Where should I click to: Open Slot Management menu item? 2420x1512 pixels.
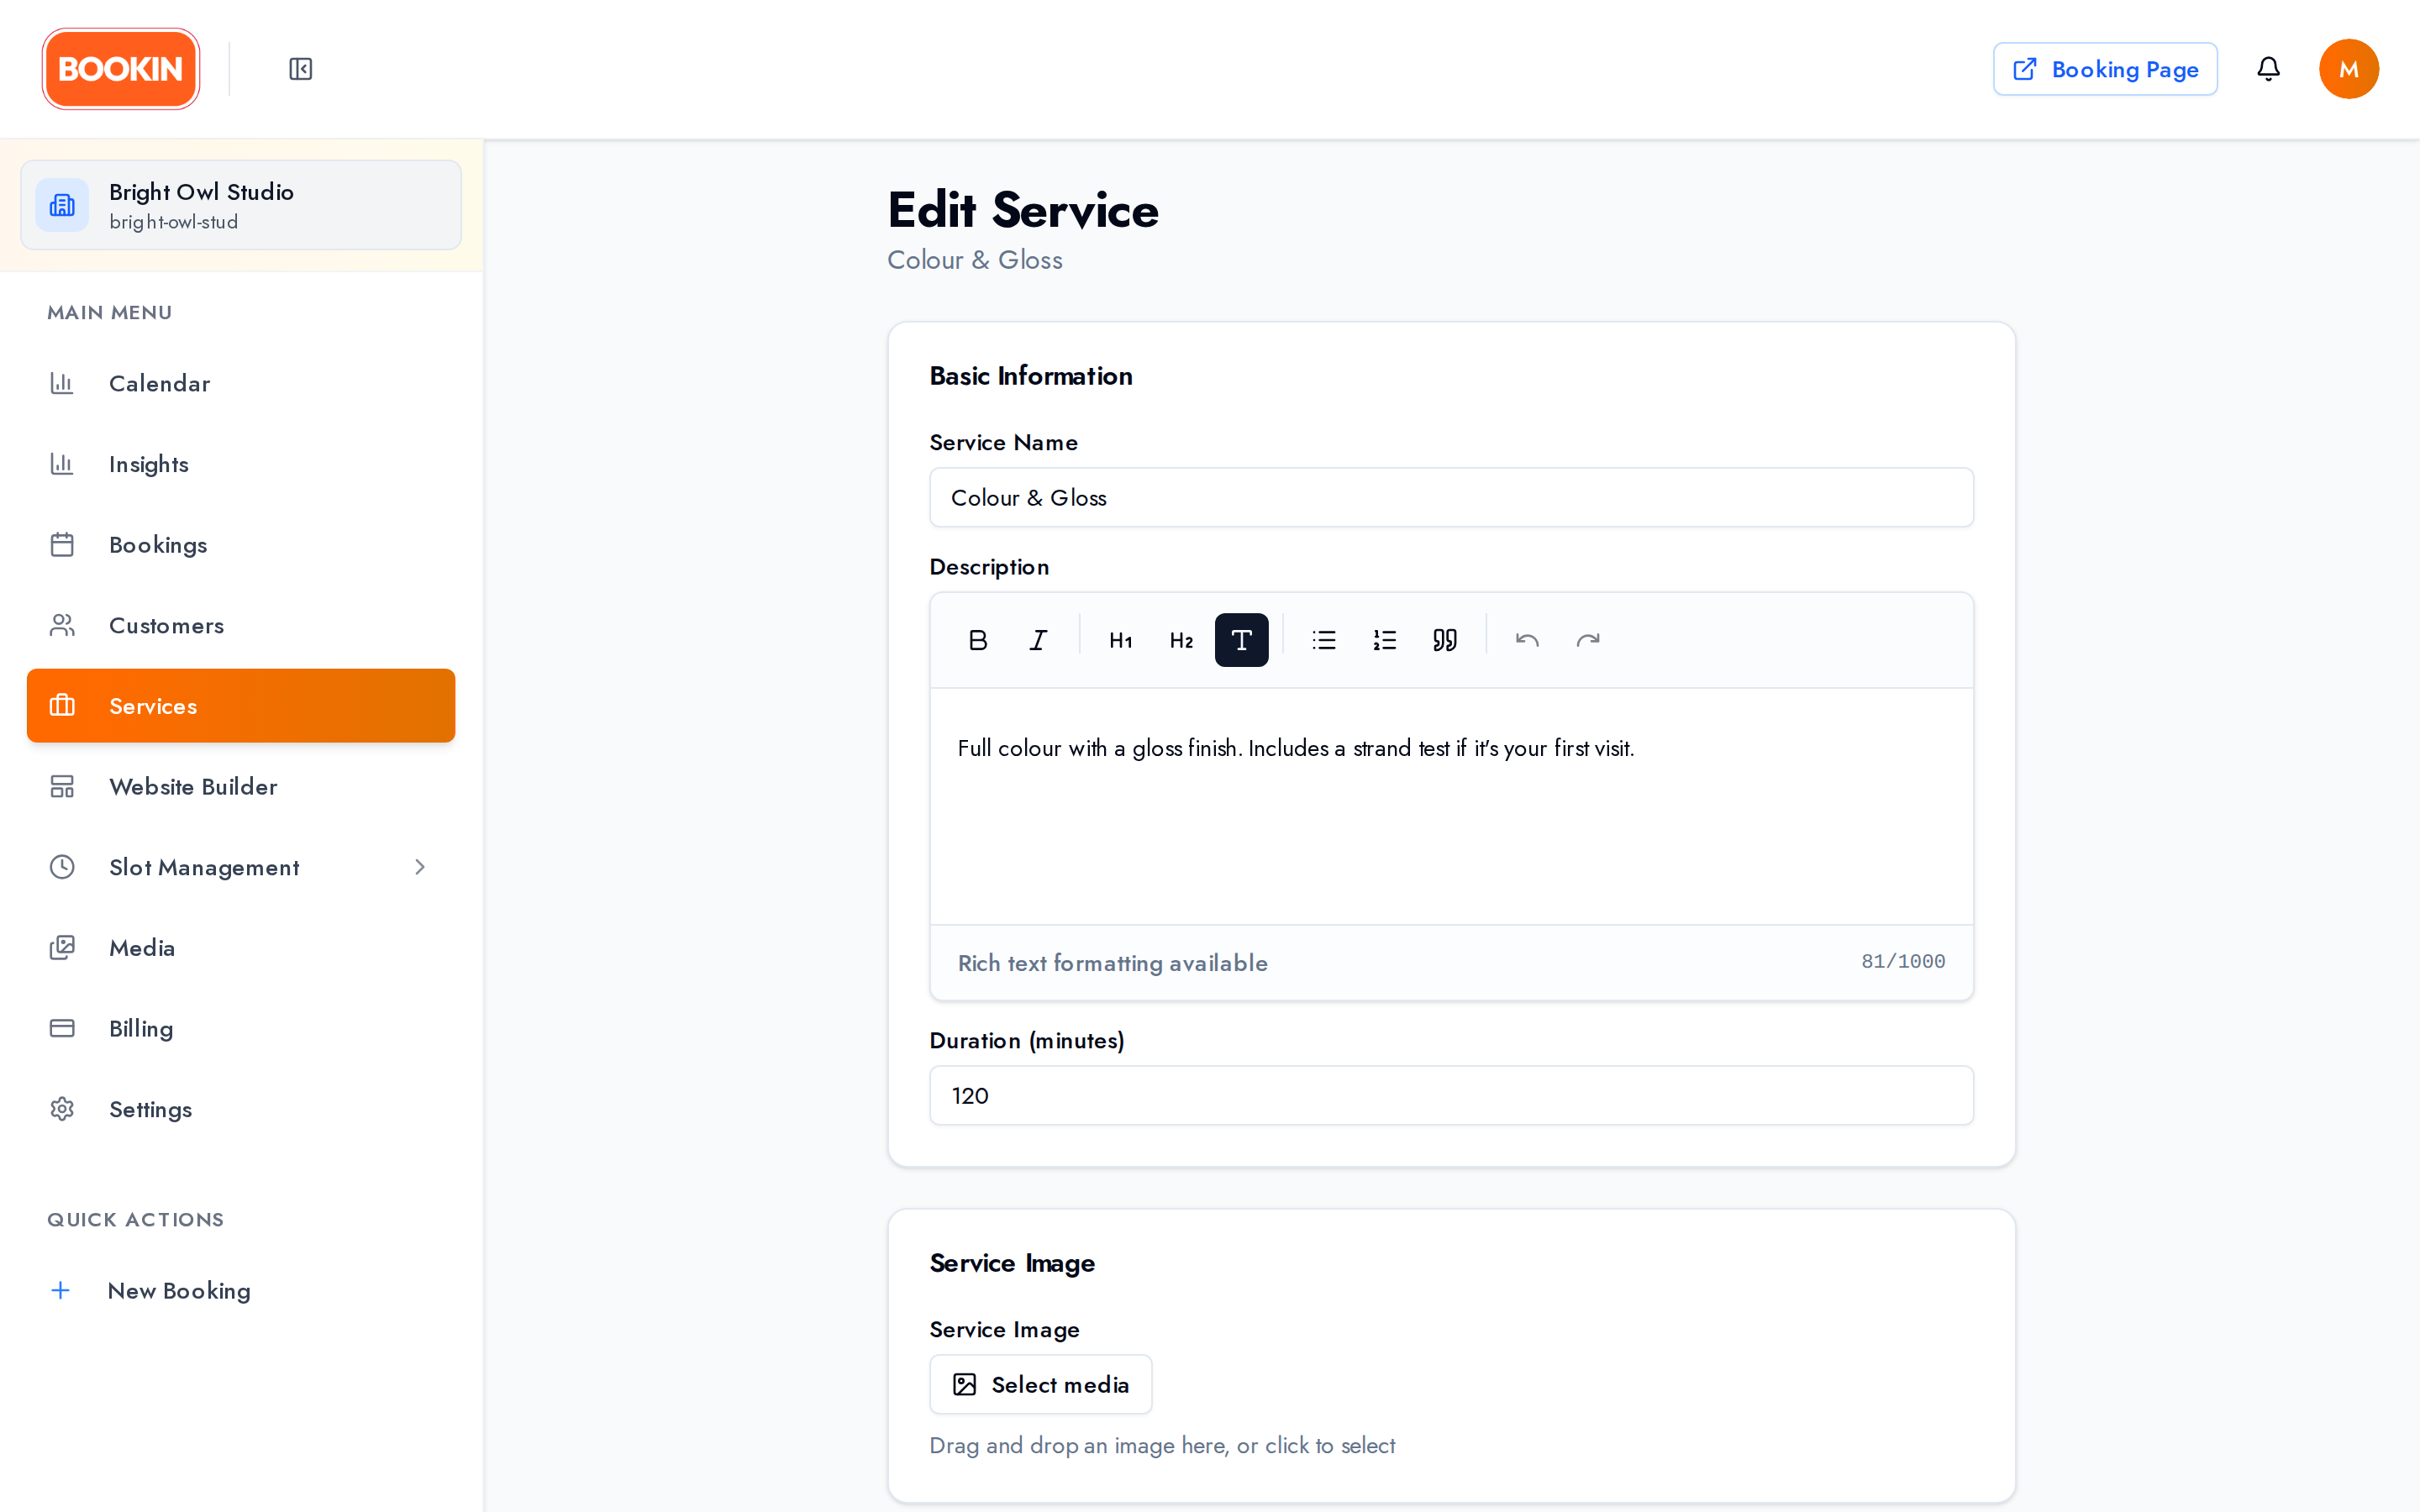point(241,867)
